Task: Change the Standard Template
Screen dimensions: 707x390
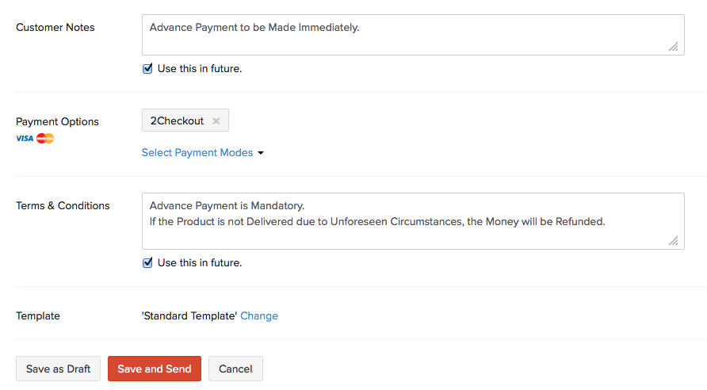Action: [x=259, y=315]
